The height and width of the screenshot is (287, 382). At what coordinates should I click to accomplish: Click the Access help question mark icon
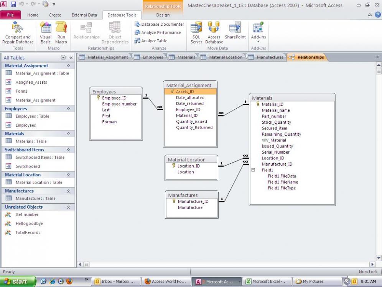(378, 15)
